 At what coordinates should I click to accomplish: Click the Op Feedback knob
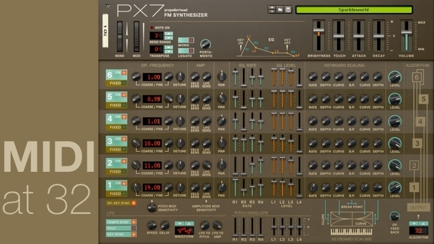(x=395, y=217)
